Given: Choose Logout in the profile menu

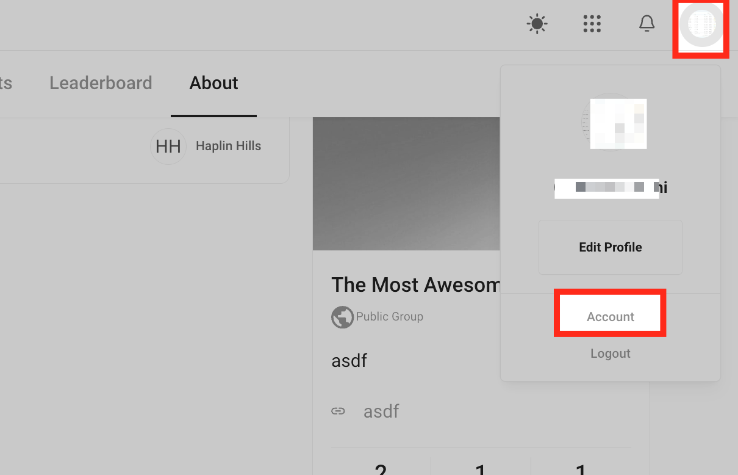Looking at the screenshot, I should click(610, 354).
